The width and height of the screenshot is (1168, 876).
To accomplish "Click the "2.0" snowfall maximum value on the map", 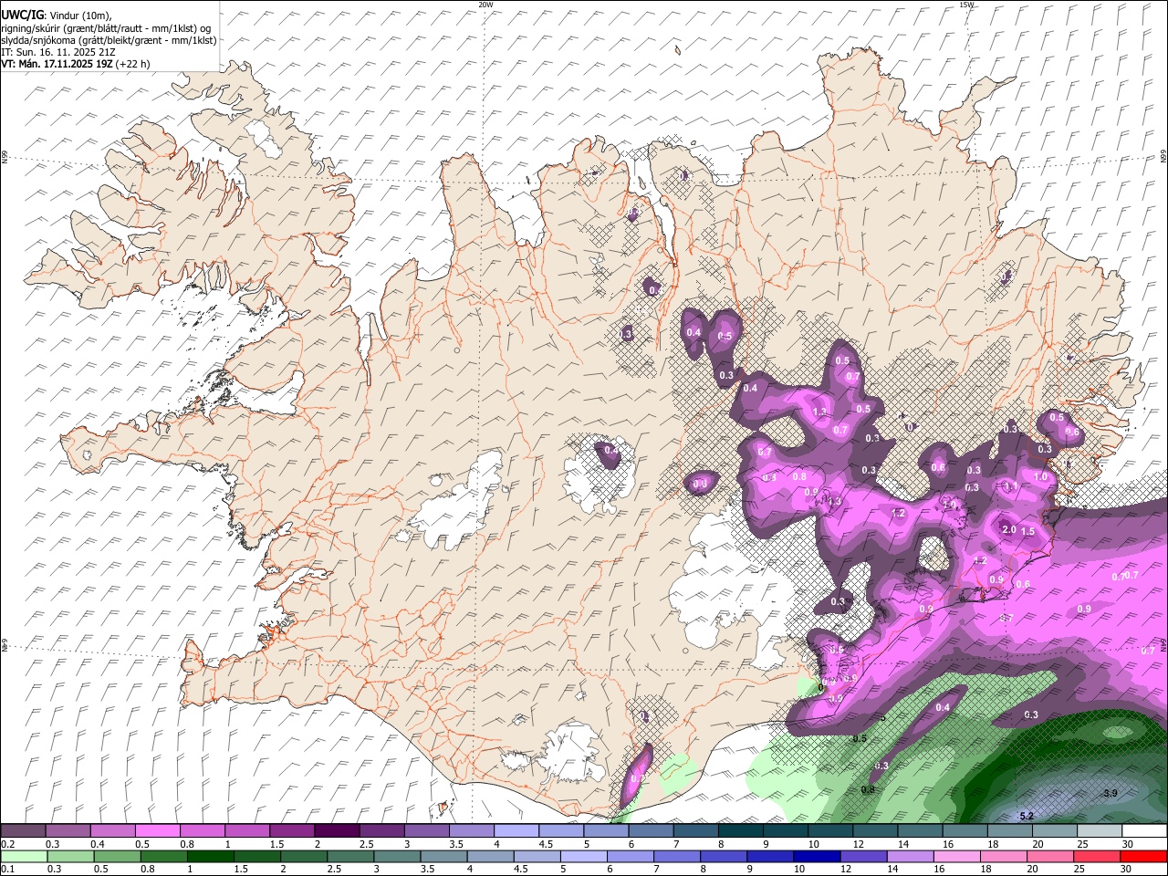I will (x=1009, y=529).
